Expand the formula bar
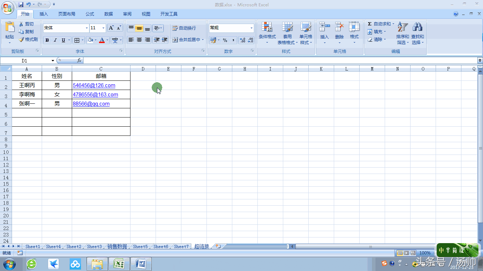The image size is (483, 271). (x=480, y=61)
